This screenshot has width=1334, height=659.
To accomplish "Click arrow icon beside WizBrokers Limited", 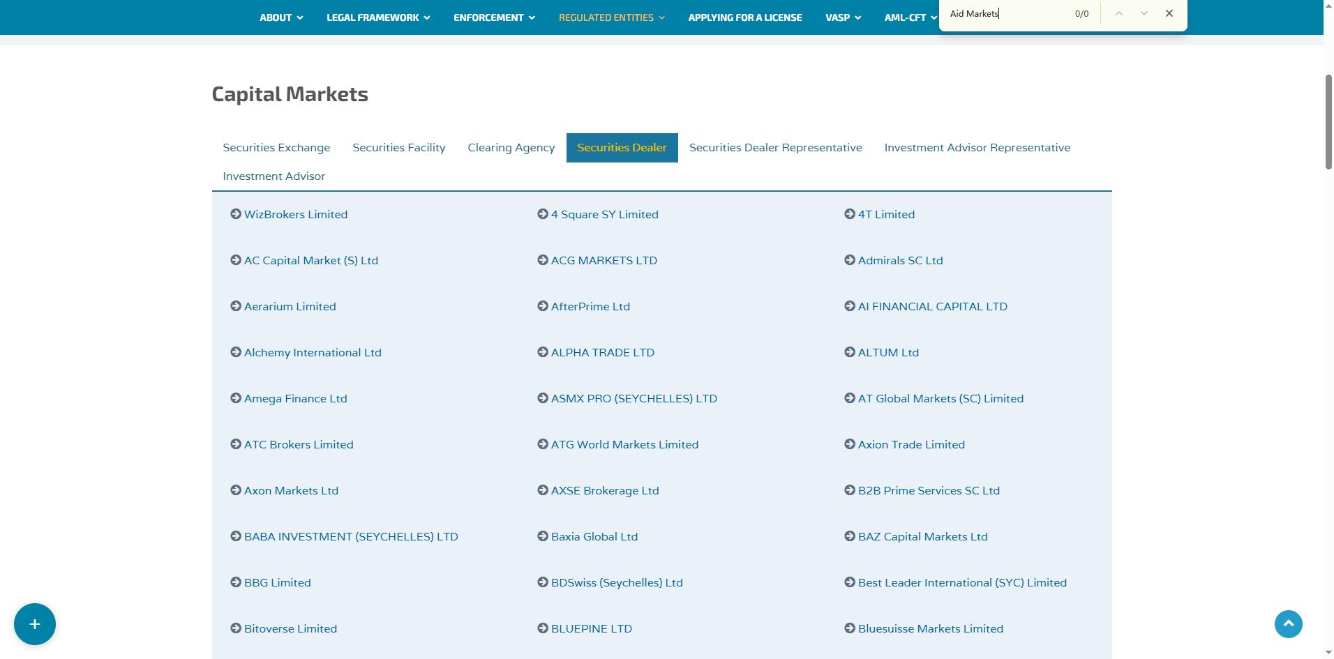I will coord(236,214).
